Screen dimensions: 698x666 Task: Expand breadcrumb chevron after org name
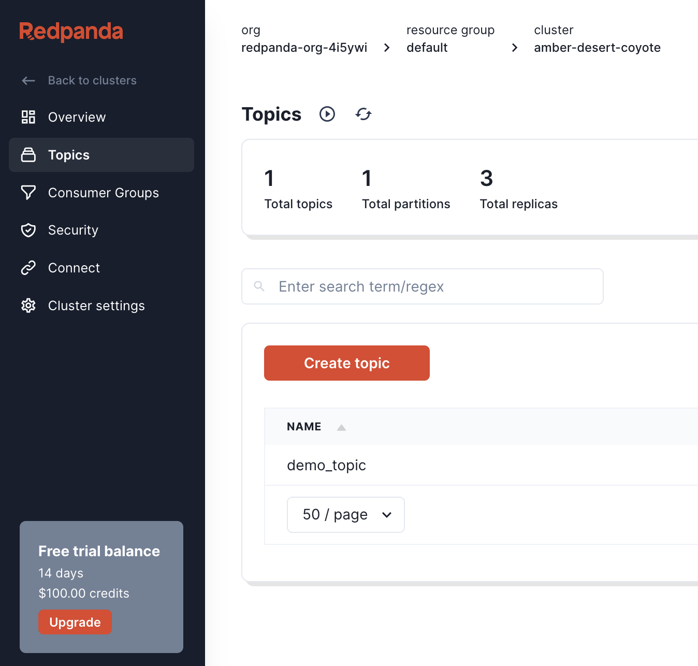[387, 48]
